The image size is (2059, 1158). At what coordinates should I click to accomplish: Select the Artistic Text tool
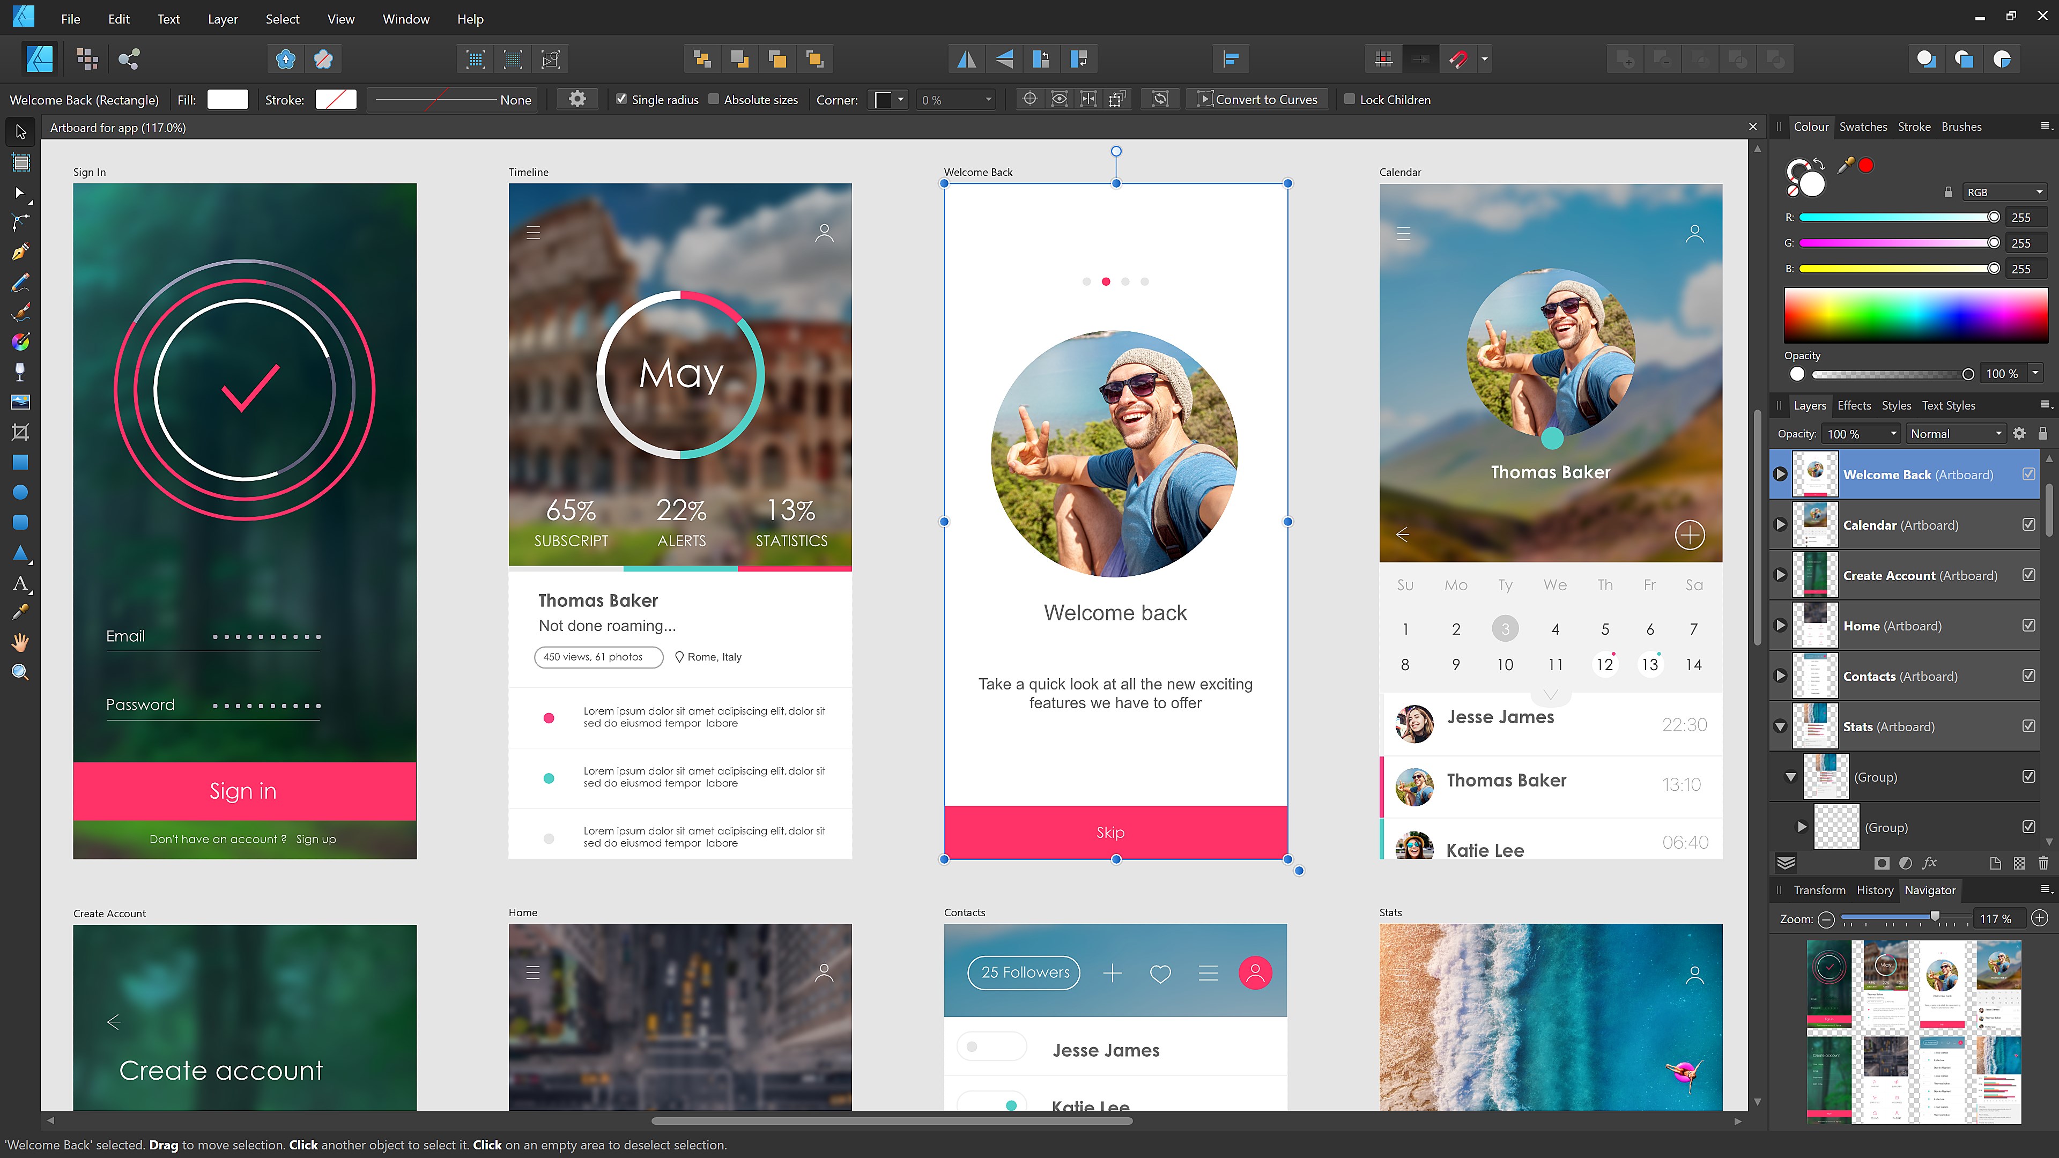pos(20,583)
